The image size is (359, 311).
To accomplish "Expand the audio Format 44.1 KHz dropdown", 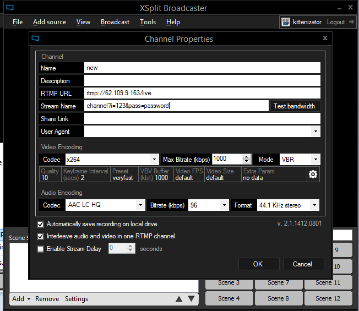I will [316, 205].
